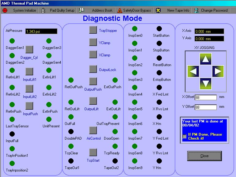Toggle the InputPush output button
The width and height of the screenshot is (236, 177).
click(x=29, y=106)
